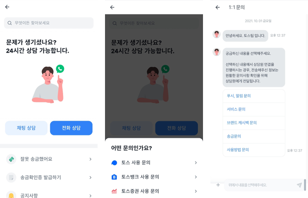The height and width of the screenshot is (198, 308).
Task: Select 송금문의 in chat options
Action: pos(254,136)
